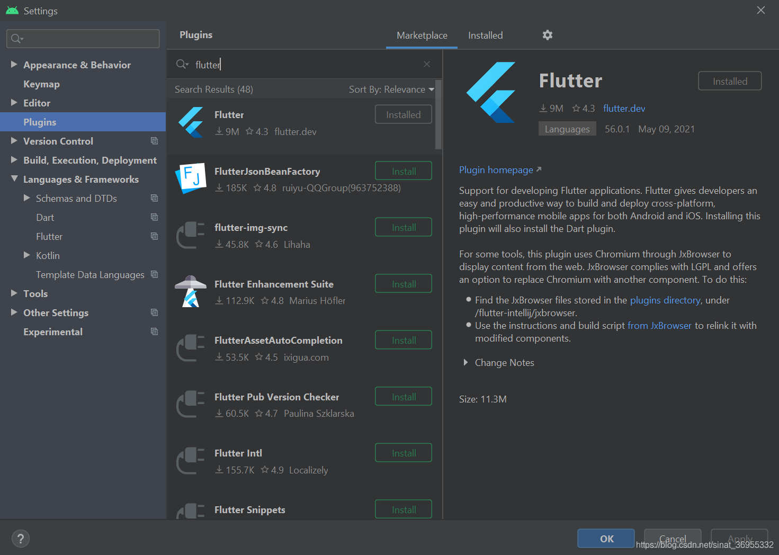This screenshot has width=779, height=555.
Task: Click the OK button
Action: point(606,539)
